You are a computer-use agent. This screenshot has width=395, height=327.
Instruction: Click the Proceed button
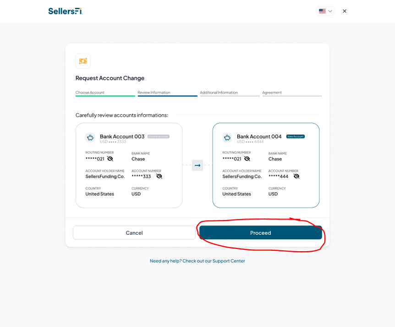pyautogui.click(x=260, y=232)
